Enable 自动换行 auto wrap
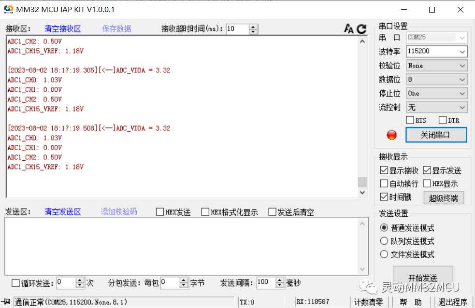Screen dimensions: 475x308 [384, 183]
